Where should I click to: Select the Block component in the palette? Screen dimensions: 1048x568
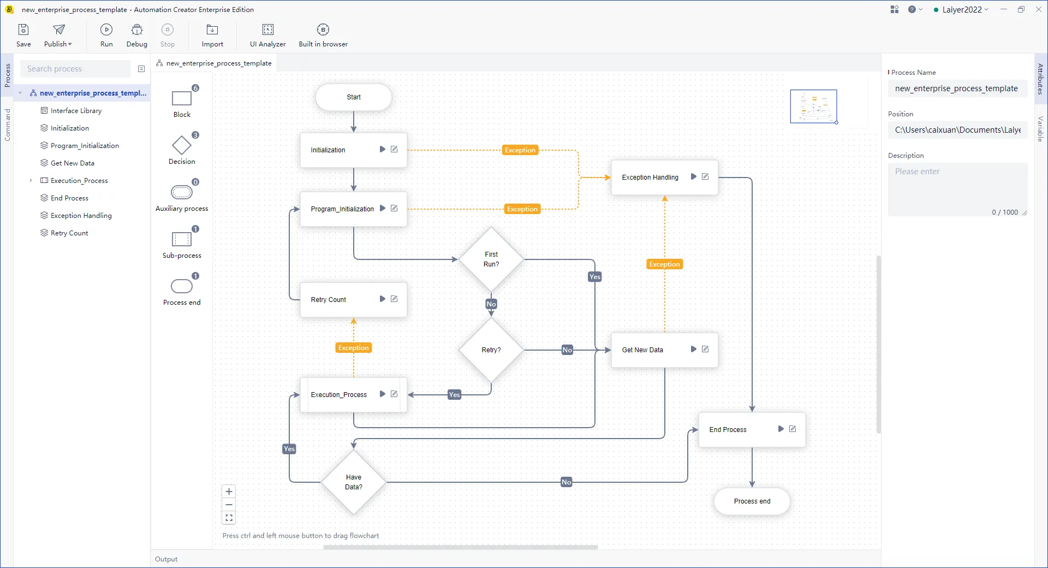(182, 102)
